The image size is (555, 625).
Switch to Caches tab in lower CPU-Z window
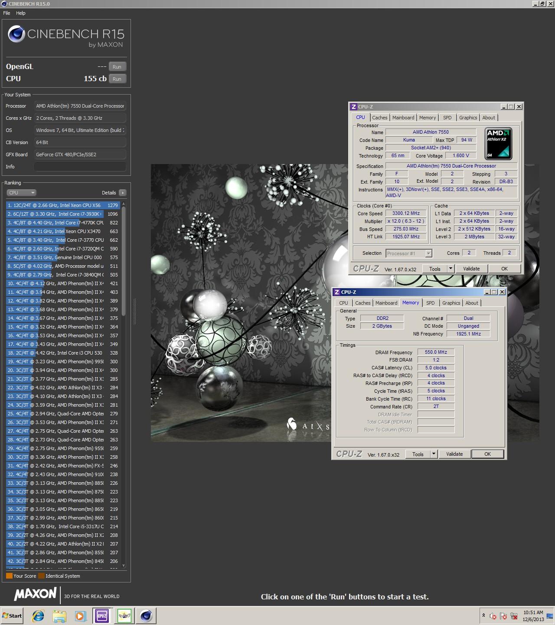[362, 303]
